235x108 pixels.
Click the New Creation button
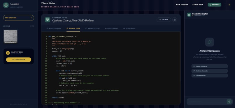(x=19, y=18)
